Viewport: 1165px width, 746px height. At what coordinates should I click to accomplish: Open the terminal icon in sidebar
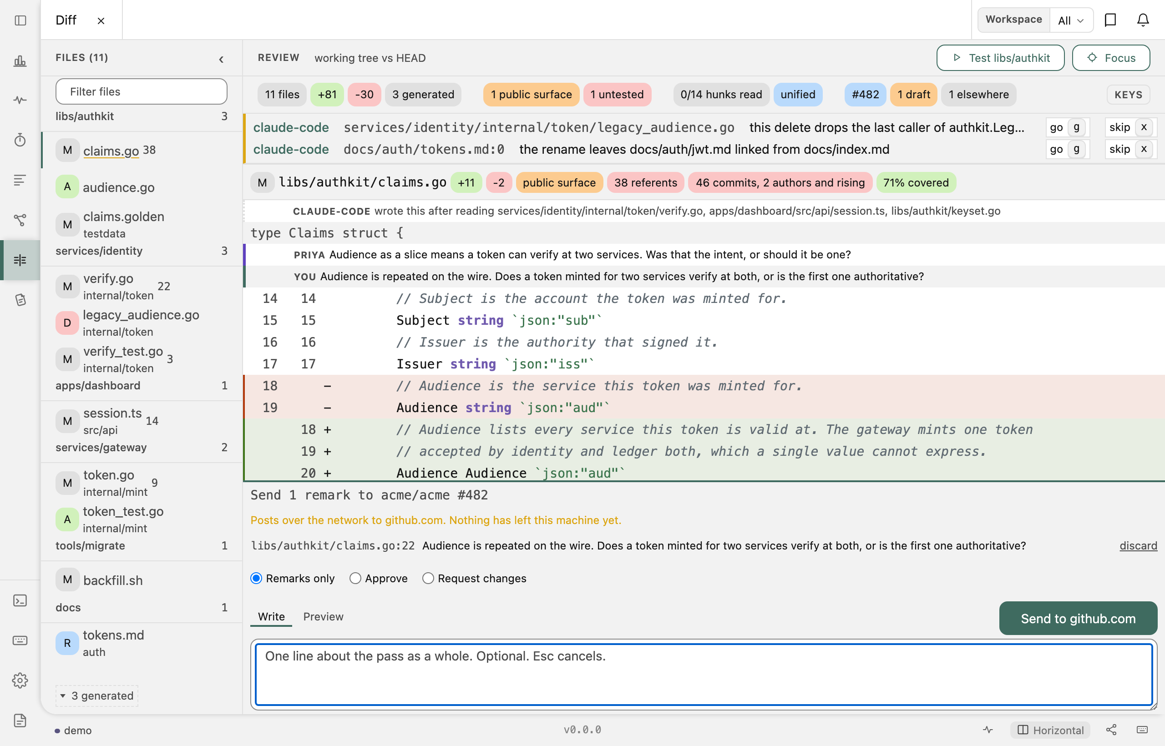[x=20, y=601]
